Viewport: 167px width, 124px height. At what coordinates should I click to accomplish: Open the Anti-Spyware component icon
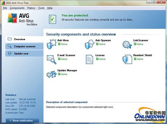pos(89,44)
